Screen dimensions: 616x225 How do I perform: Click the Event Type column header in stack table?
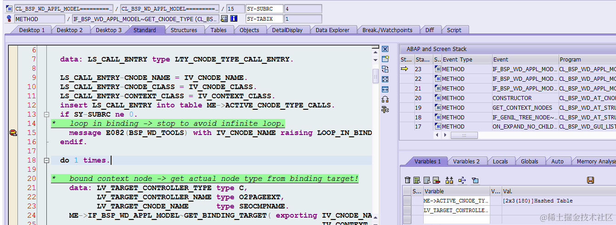467,59
